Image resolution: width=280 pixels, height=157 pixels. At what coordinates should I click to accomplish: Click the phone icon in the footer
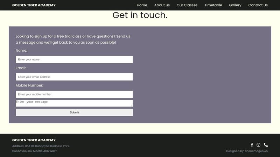[266, 145]
